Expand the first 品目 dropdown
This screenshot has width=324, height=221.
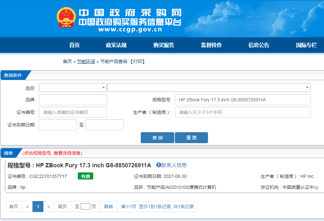(73, 87)
